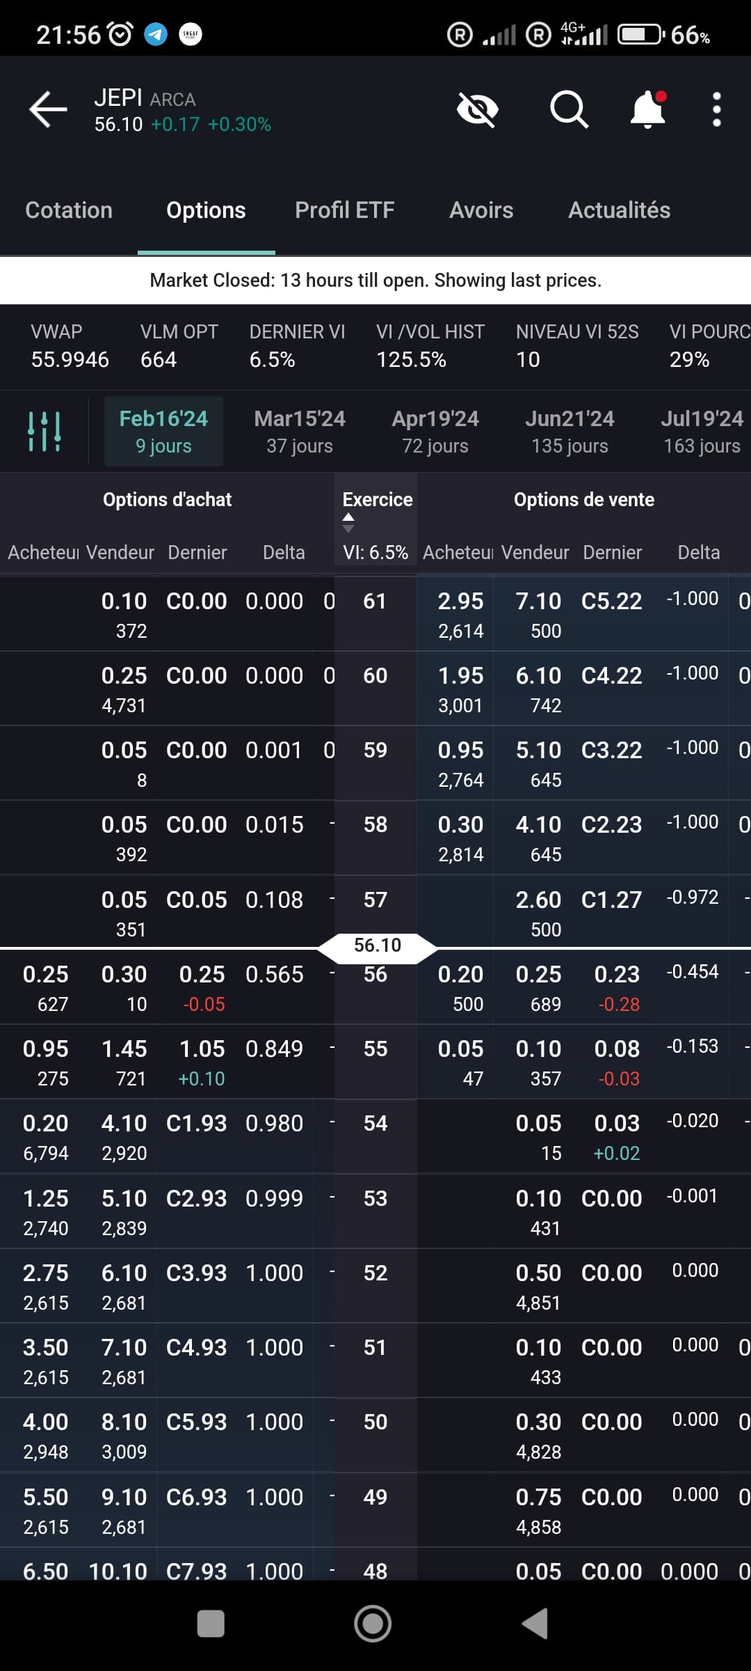Select strike 55 row

point(375,1062)
